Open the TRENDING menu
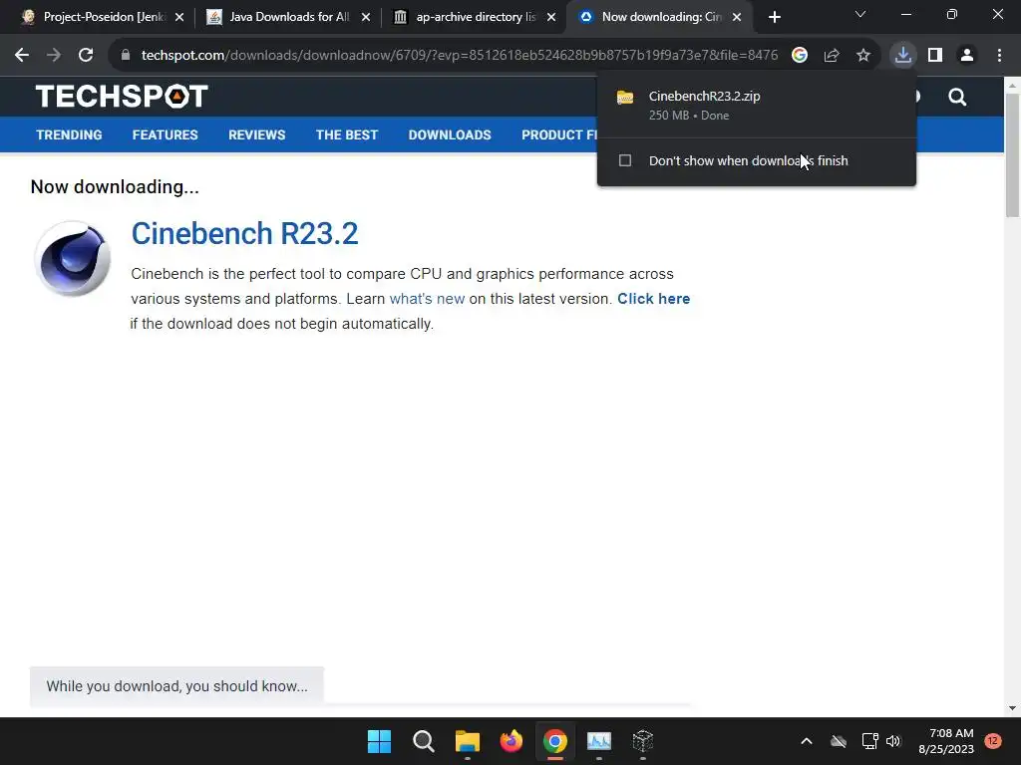The image size is (1021, 765). coord(69,134)
